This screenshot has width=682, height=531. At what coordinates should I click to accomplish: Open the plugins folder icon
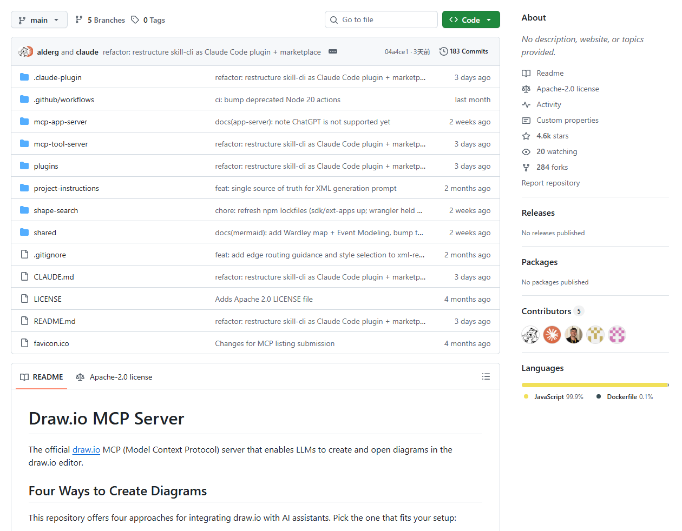point(24,166)
